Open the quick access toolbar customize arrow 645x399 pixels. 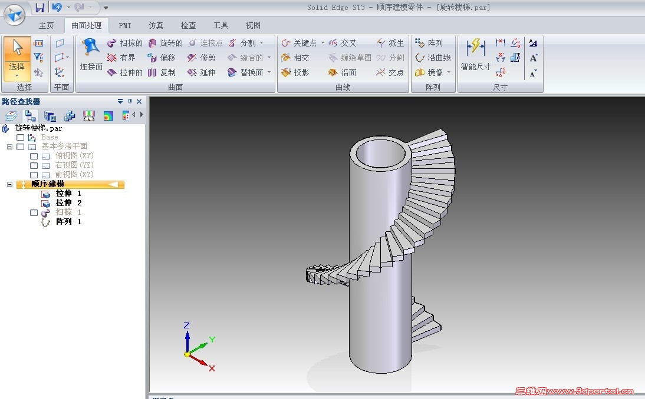tap(106, 8)
